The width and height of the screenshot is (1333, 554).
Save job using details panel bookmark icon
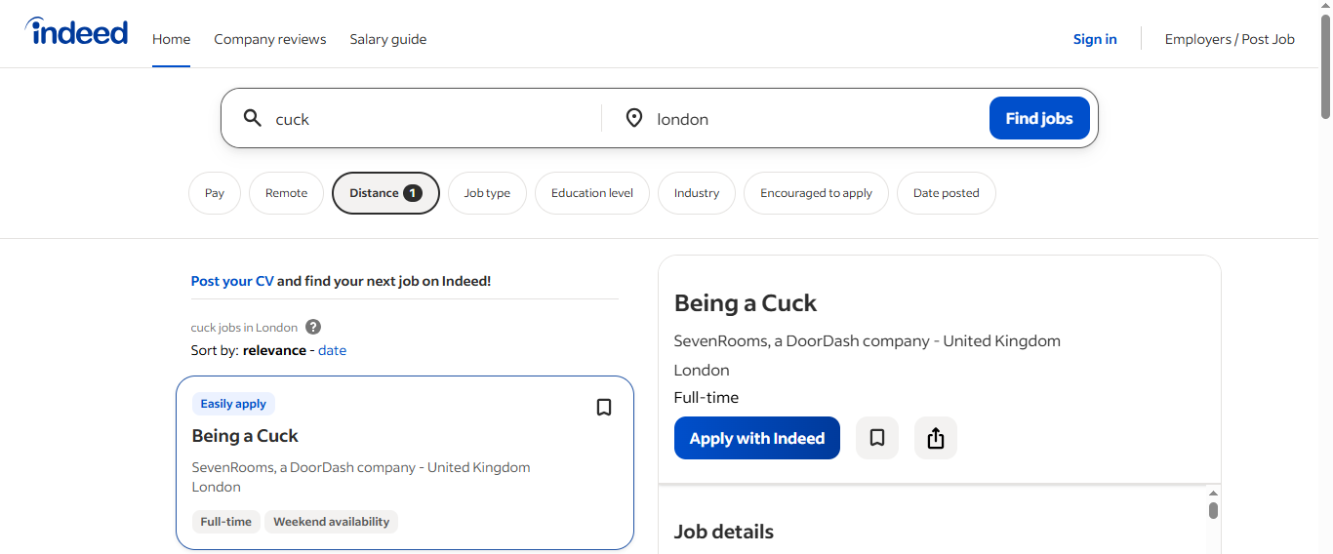tap(876, 438)
